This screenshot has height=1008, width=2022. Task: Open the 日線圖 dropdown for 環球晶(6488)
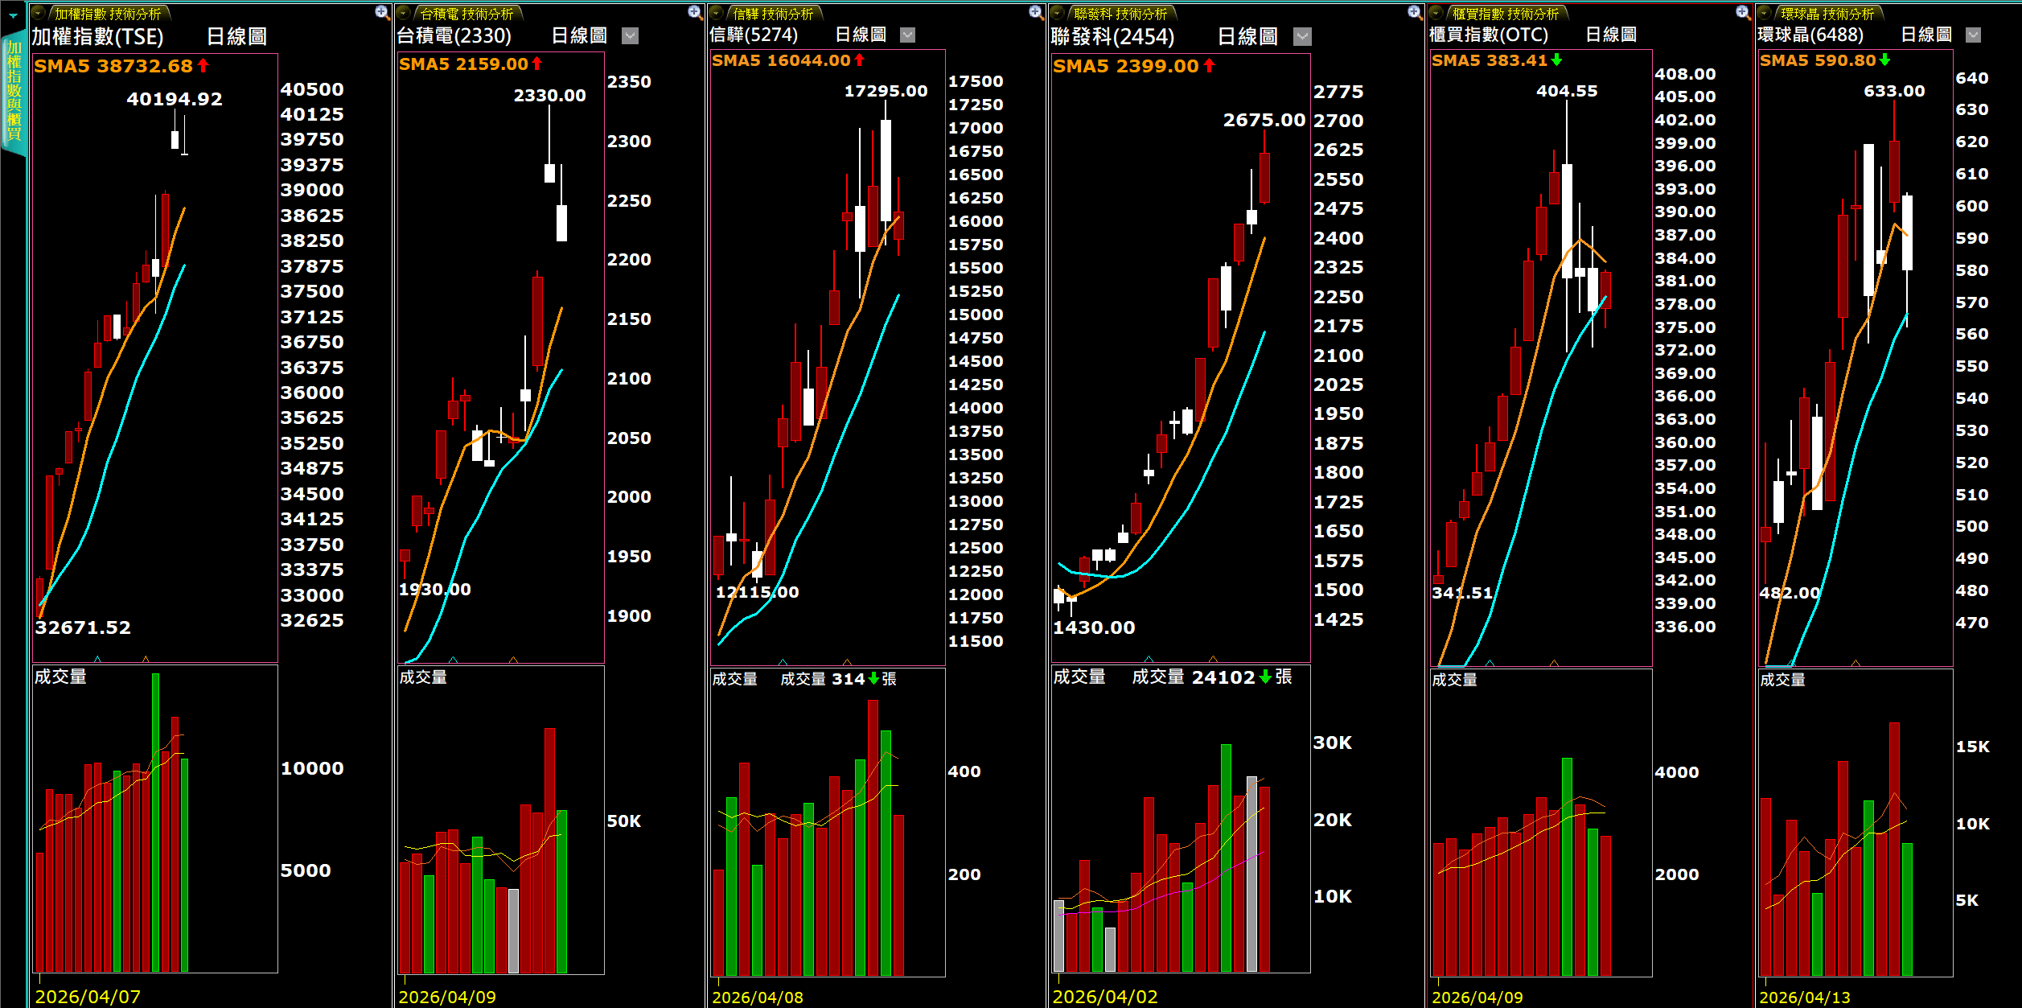coord(1973,35)
